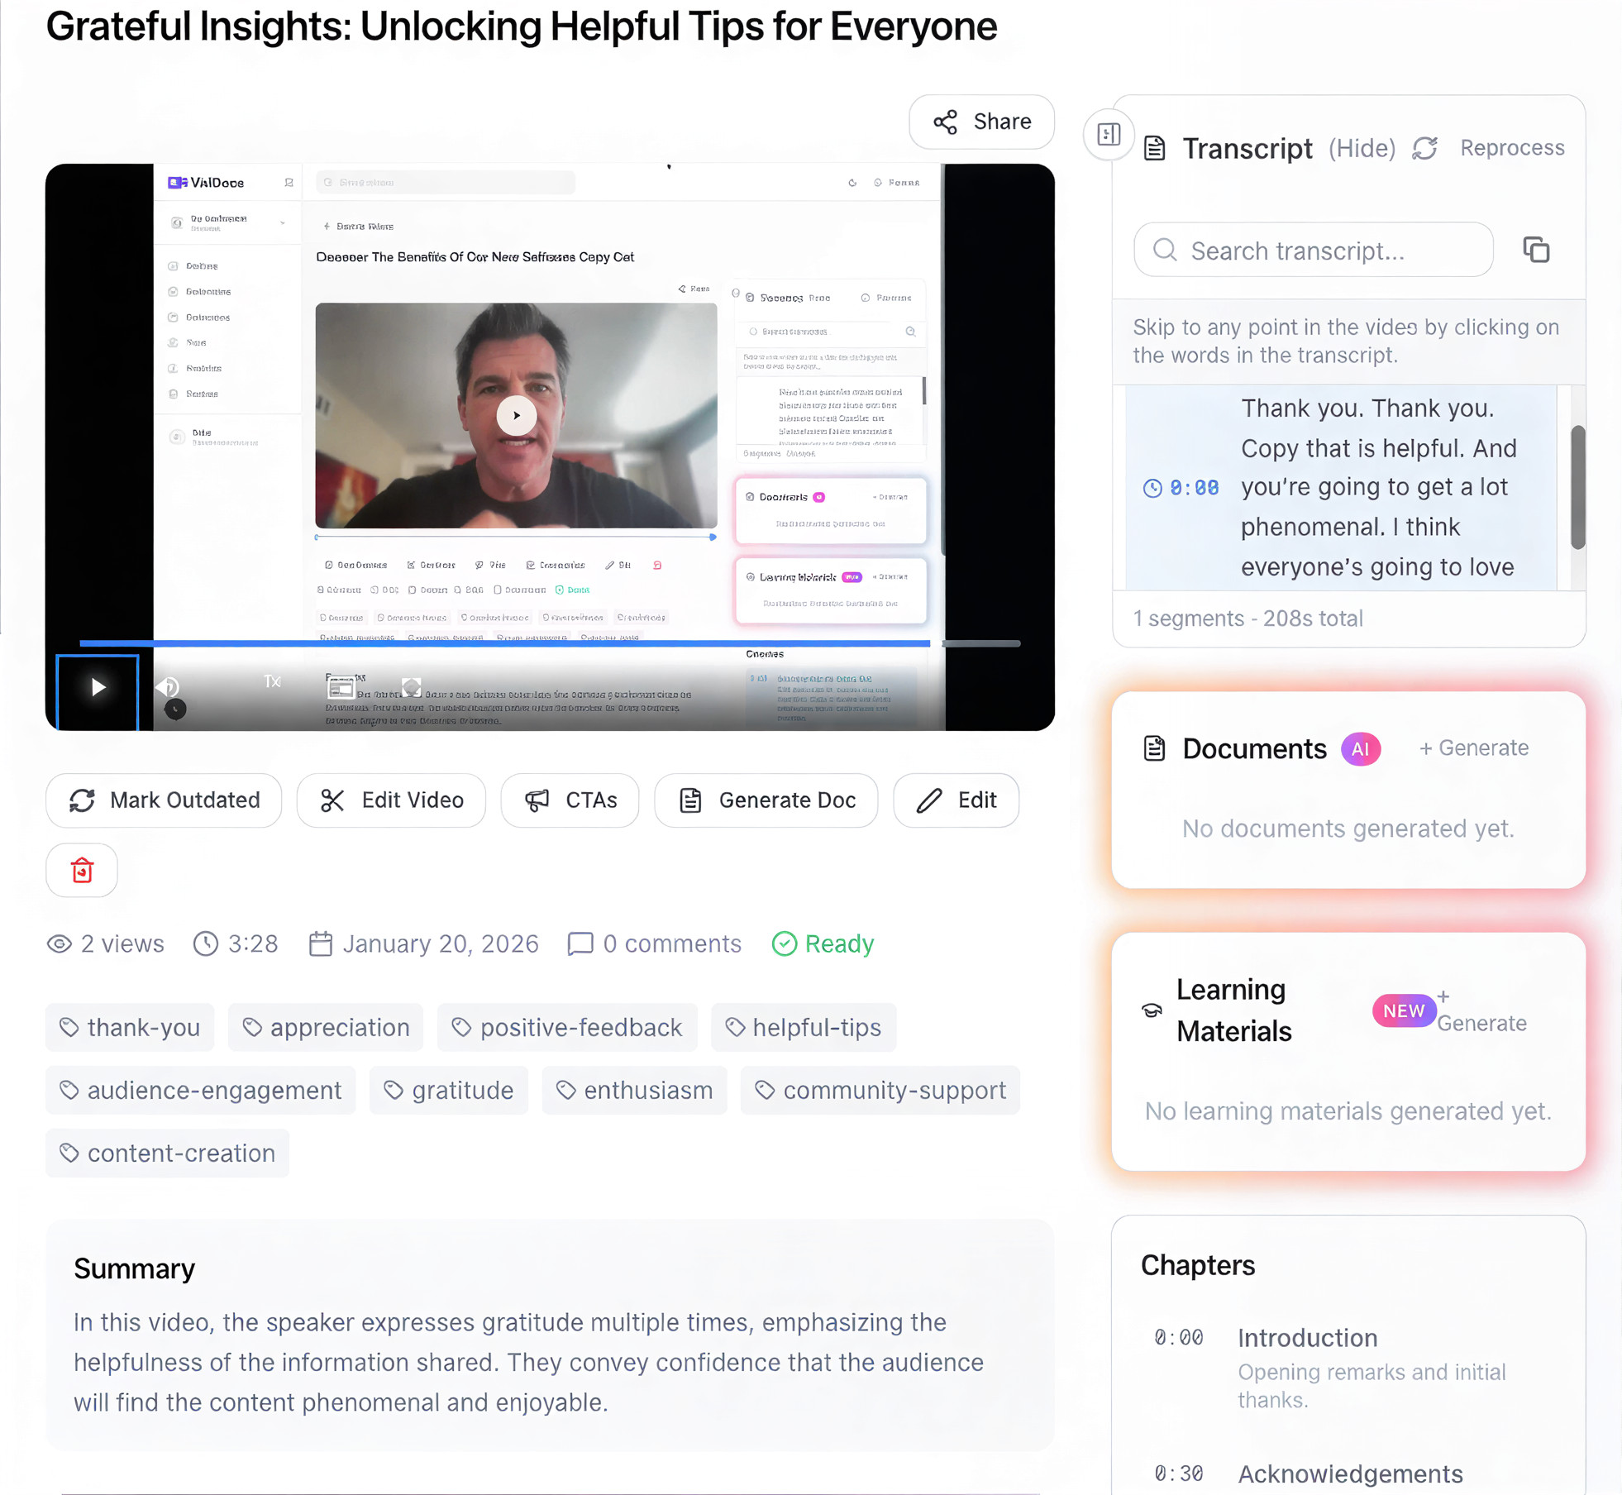Open the Share button

tap(981, 122)
